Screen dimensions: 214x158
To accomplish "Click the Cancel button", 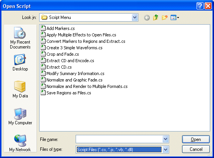I will point(196,149).
